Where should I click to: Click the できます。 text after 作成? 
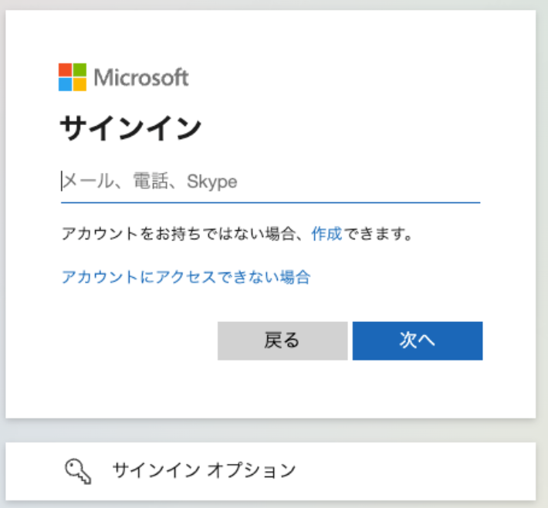[x=378, y=233]
